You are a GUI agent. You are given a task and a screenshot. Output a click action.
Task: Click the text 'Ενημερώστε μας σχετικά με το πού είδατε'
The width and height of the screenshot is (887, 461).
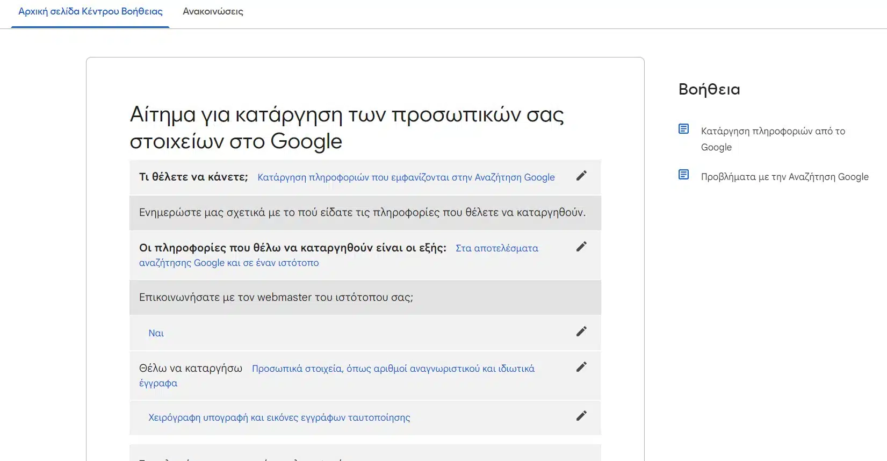coord(362,212)
